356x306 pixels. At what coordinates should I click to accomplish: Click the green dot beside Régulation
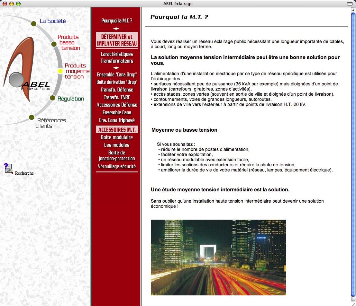[52, 98]
